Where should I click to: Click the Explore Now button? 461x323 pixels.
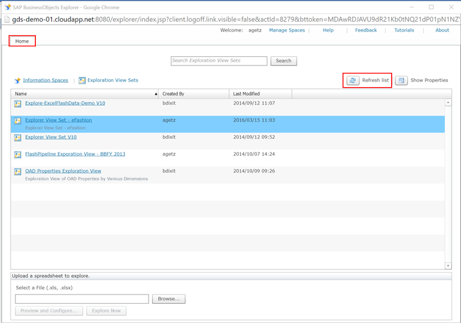pos(106,311)
